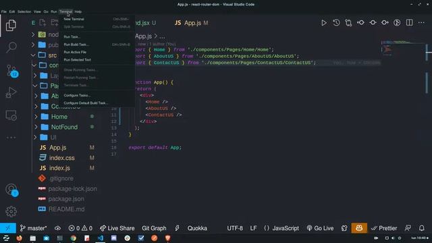Open the Remote Explorer view icon

tap(11, 115)
